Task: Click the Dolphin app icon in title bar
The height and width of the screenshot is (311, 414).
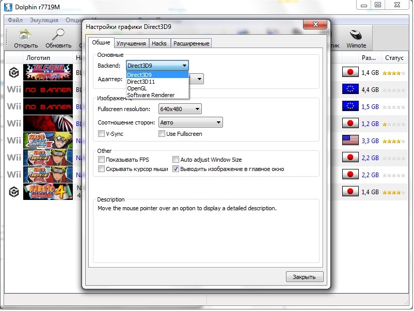Action: [8, 7]
